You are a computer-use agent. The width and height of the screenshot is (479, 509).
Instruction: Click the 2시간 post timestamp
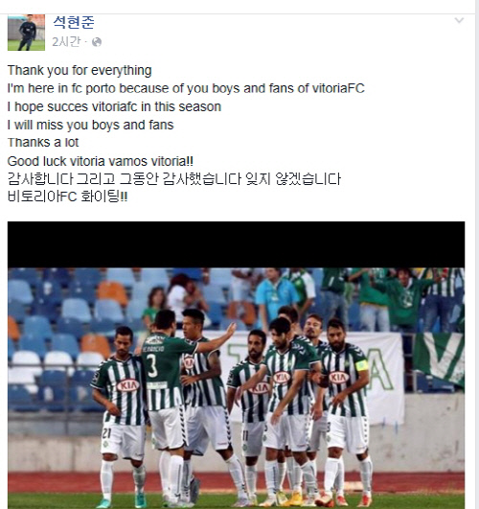pyautogui.click(x=66, y=42)
